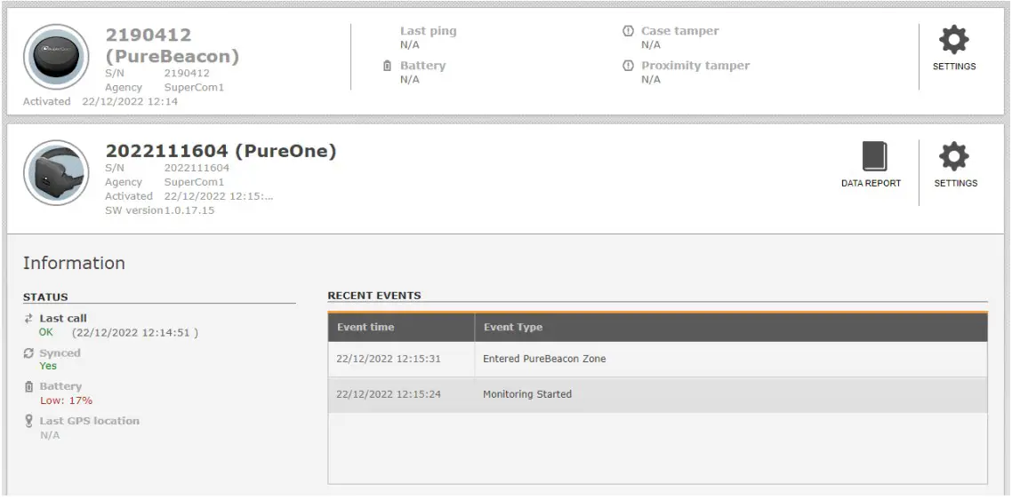Click the Case tamper label

click(x=679, y=31)
